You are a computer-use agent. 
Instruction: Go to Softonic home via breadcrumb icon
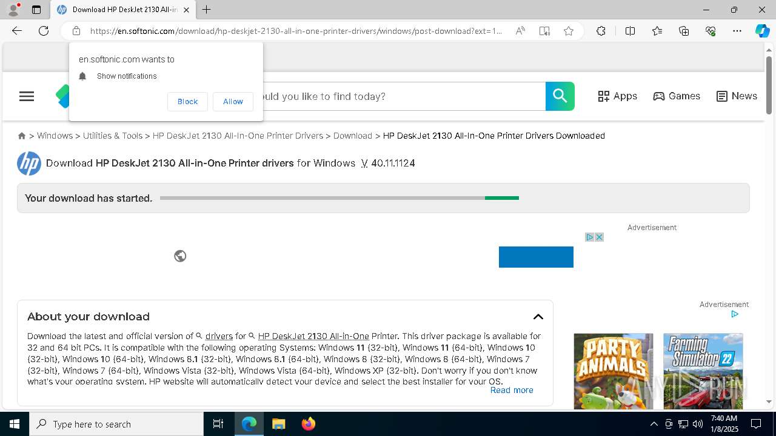pyautogui.click(x=22, y=136)
